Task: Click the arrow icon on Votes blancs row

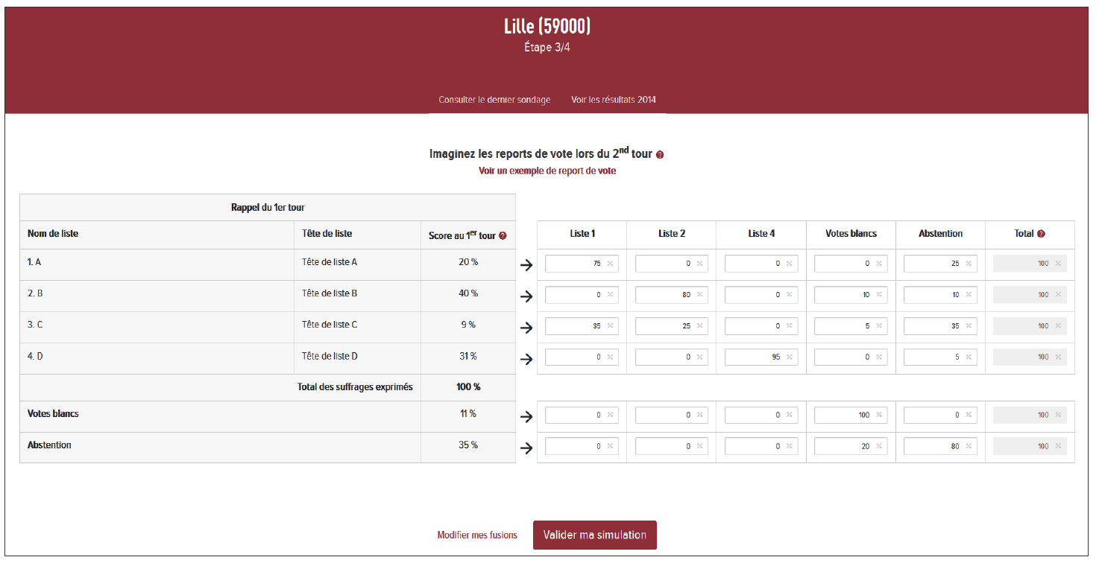Action: 526,417
